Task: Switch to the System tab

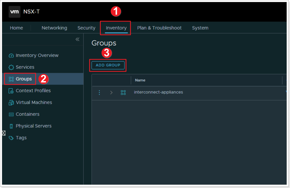Action: coord(200,28)
